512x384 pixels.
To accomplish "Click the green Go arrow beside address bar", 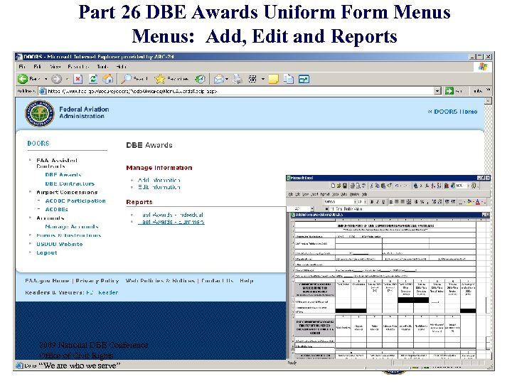I will 449,91.
